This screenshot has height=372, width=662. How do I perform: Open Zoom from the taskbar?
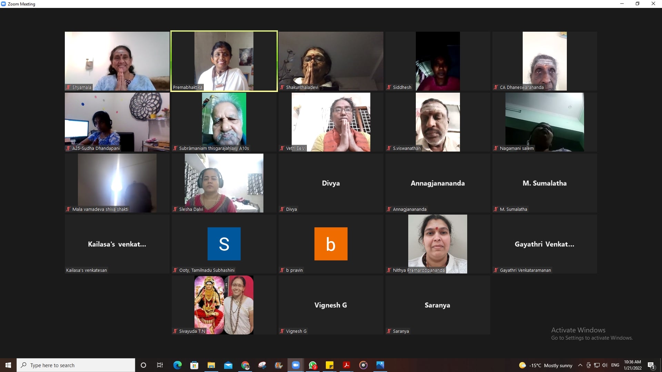[295, 365]
